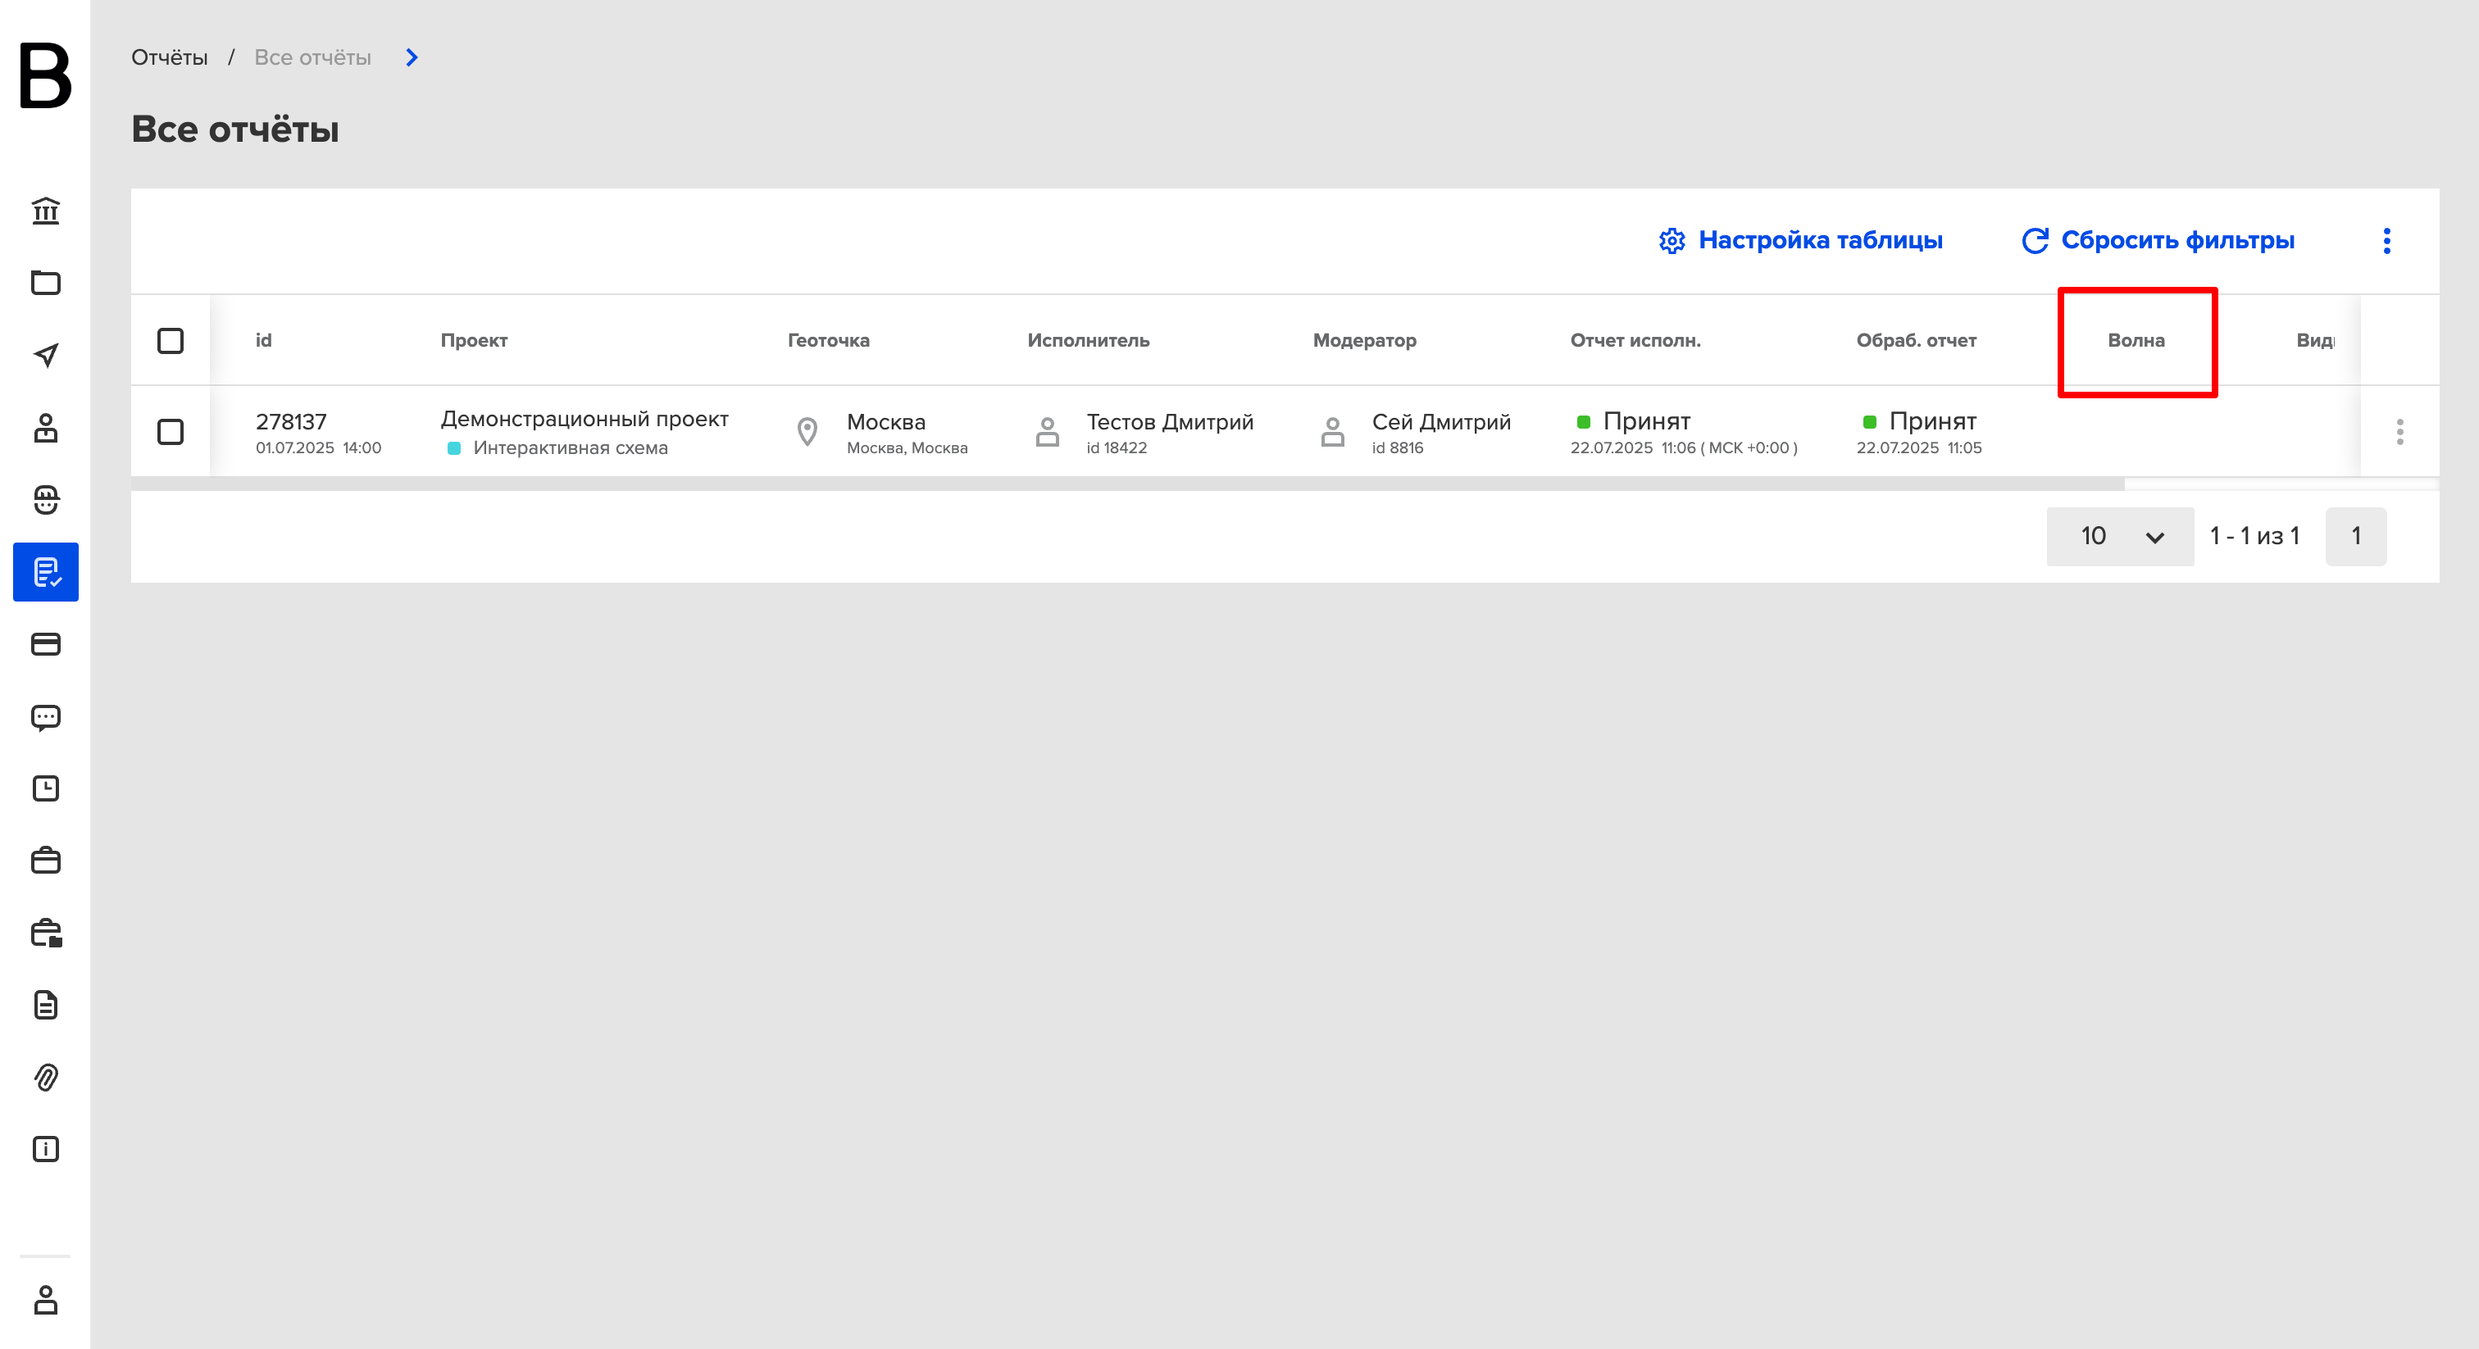Expand the breadcrumb chevron after Все отчёты

(412, 57)
